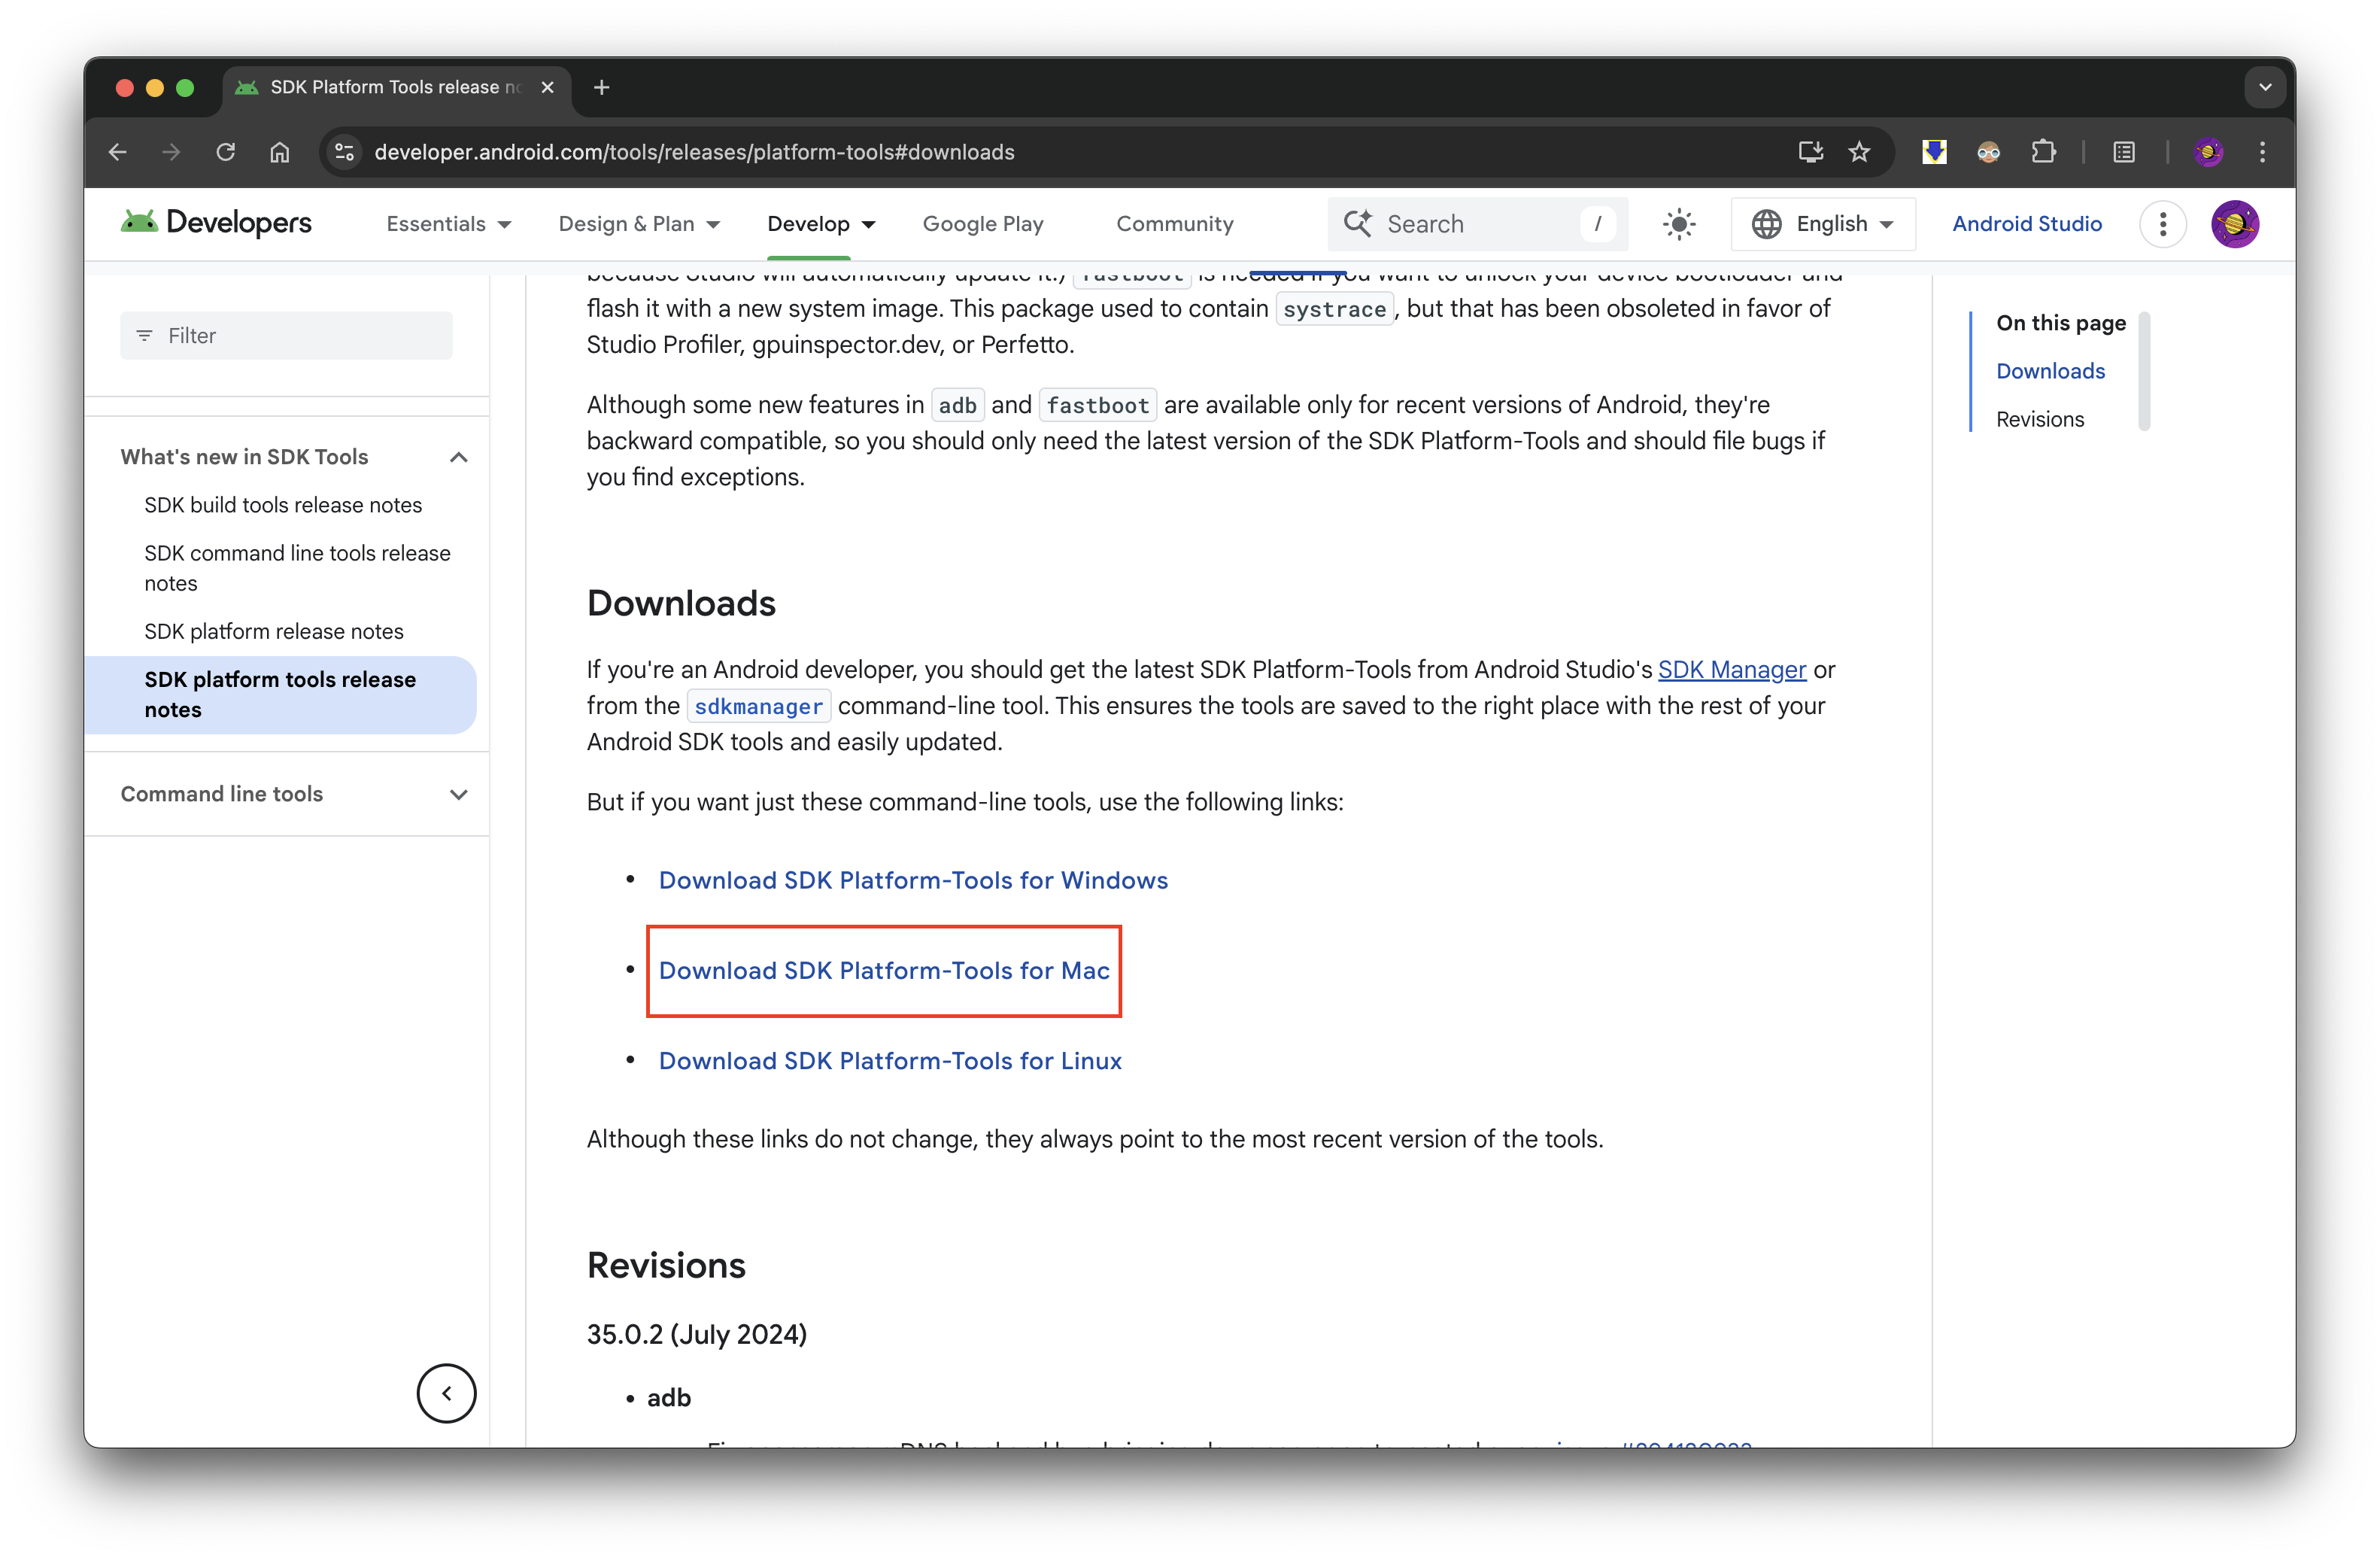Open SDK build tools release notes
Viewport: 2380px width, 1559px height.
click(x=283, y=505)
